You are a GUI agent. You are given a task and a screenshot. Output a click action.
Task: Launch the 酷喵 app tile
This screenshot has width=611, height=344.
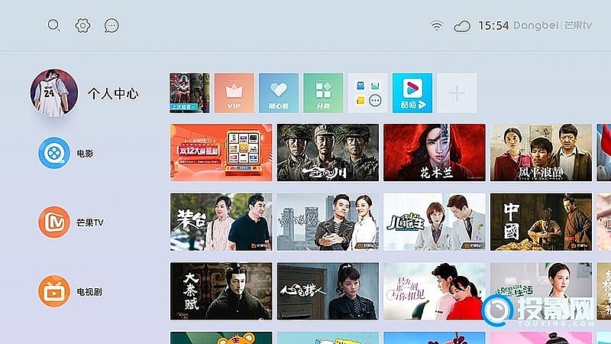click(412, 92)
